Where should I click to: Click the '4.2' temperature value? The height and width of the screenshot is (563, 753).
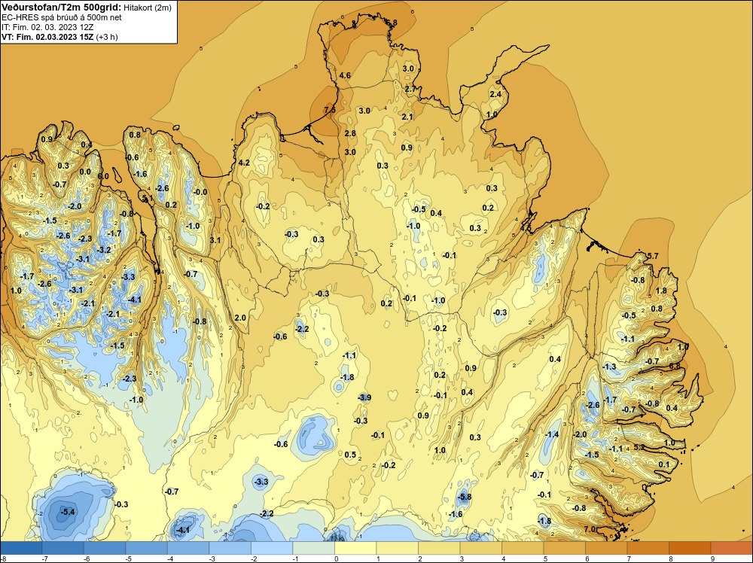pos(244,163)
